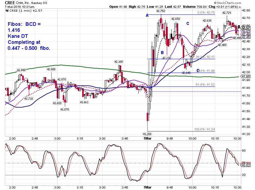This screenshot has height=190, width=255.
Task: Click the 42.729 price label
Action: (227, 13)
